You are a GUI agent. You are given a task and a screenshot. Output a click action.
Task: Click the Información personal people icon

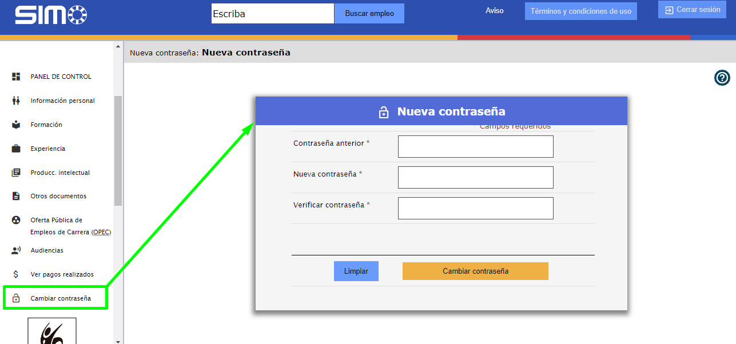tap(16, 101)
